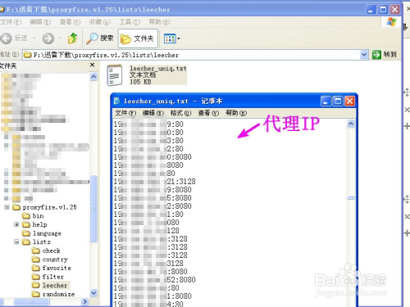Click the Forward navigation arrow
The height and width of the screenshot is (307, 410).
[x=48, y=38]
